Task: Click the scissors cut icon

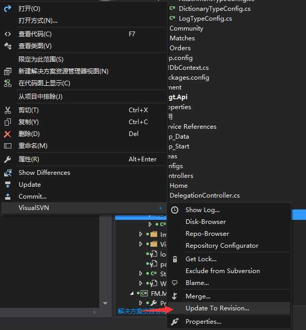Action: tap(8, 110)
